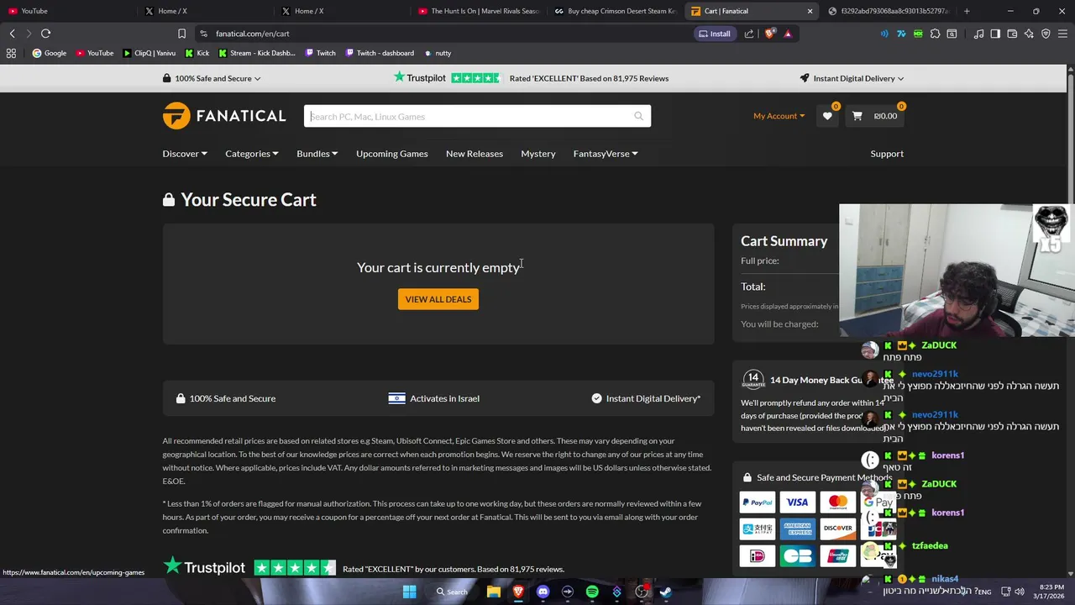This screenshot has height=605, width=1075.
Task: Open the browser hamburger menu
Action: [x=1062, y=34]
